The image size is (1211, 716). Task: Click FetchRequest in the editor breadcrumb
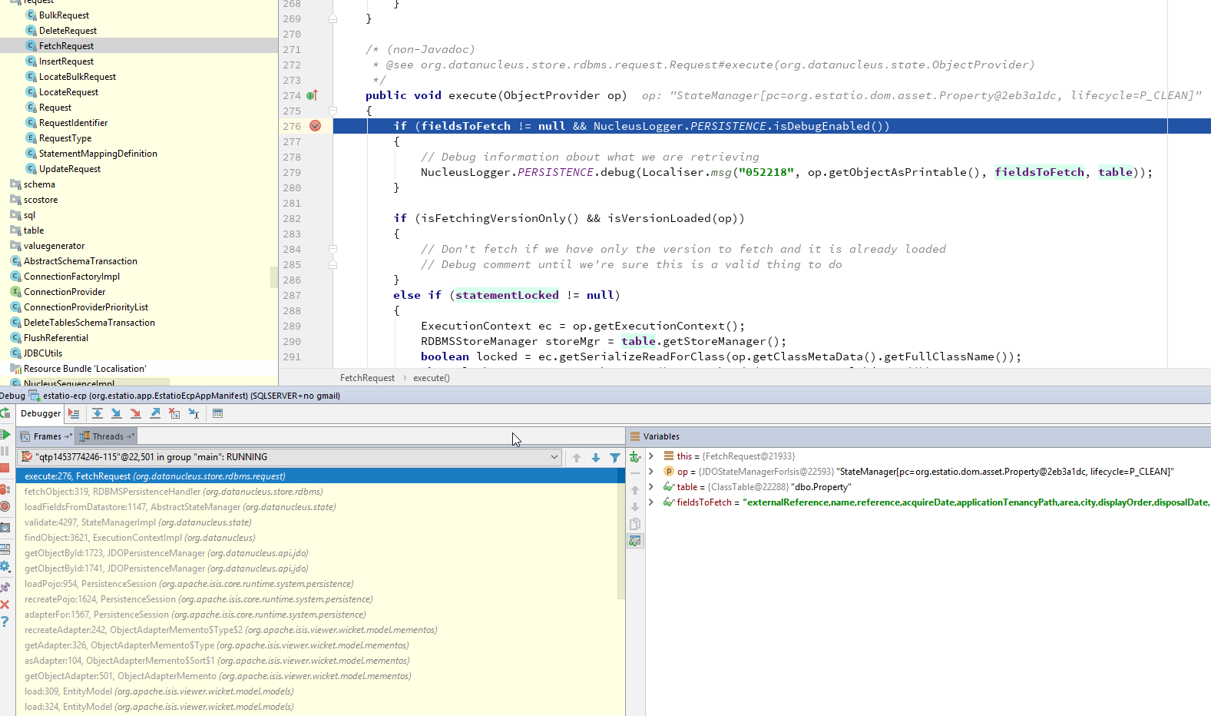coord(367,378)
